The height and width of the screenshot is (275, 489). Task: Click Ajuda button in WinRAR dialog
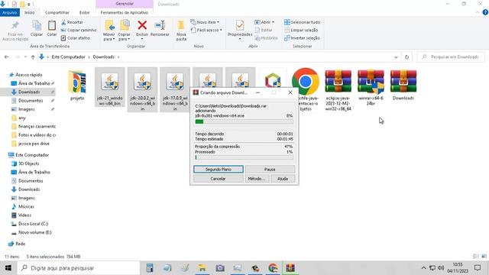[x=283, y=179]
